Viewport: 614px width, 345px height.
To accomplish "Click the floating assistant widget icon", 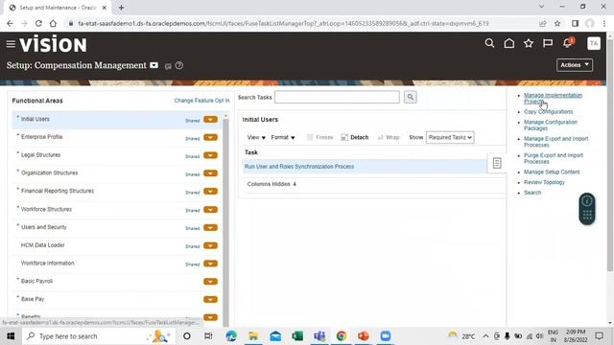I will pos(587,209).
